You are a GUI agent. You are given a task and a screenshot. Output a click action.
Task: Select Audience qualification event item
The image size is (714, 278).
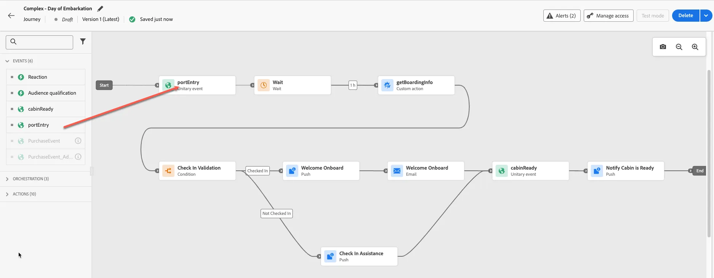(46, 93)
